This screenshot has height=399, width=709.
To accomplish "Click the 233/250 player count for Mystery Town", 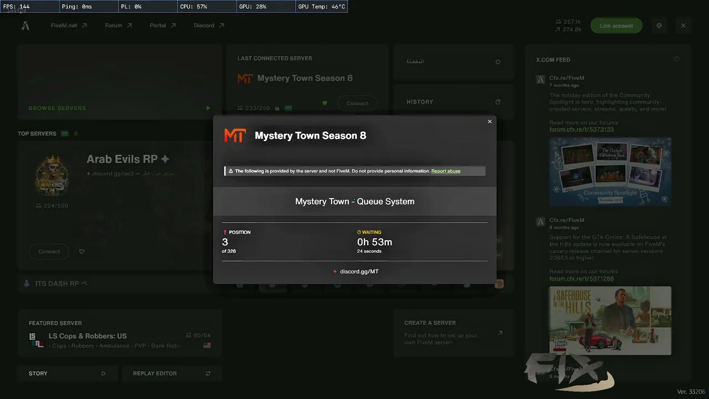I will (254, 108).
